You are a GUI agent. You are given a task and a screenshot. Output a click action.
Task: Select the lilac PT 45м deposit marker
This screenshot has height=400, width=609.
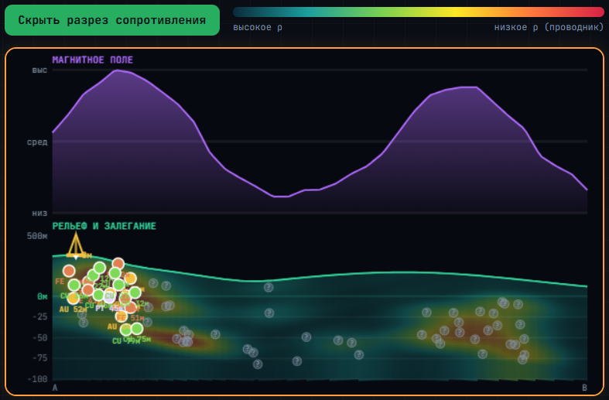(109, 296)
